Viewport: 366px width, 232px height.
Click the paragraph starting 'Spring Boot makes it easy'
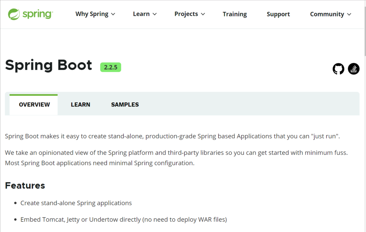coord(173,136)
